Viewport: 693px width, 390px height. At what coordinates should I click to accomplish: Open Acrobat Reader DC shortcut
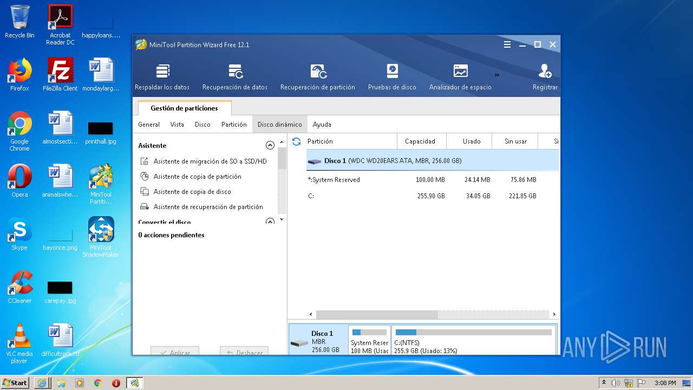point(60,25)
